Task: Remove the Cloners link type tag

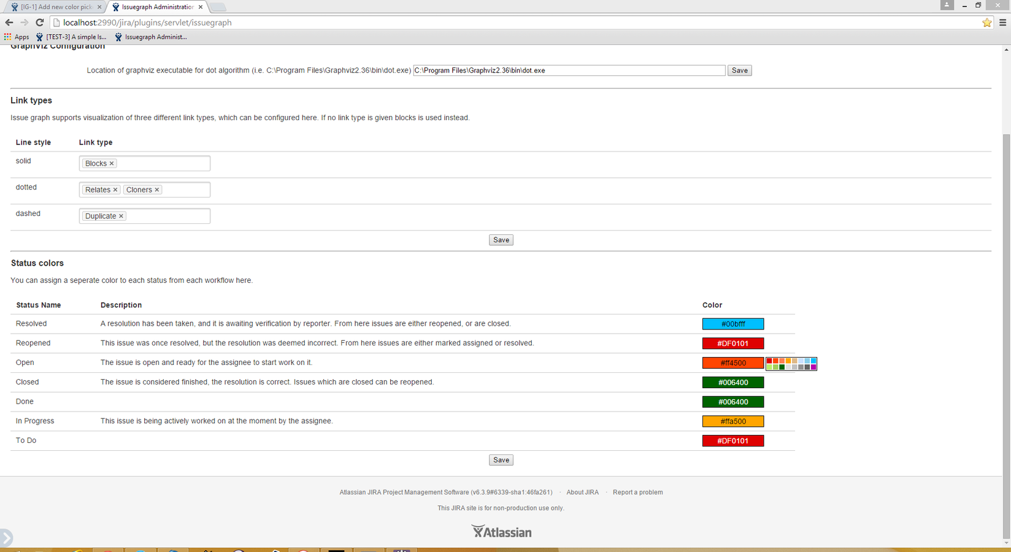Action: coord(157,190)
